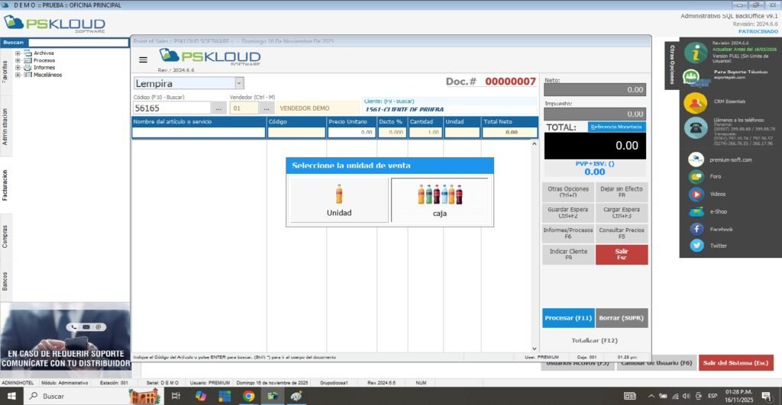Open the Facebook icon link
This screenshot has width=782, height=405.
click(696, 229)
